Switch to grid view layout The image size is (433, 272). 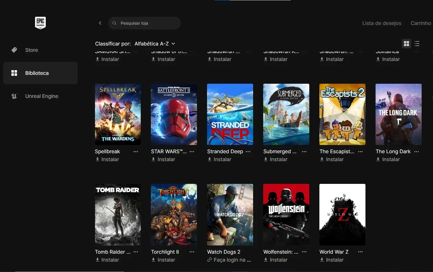coord(406,44)
